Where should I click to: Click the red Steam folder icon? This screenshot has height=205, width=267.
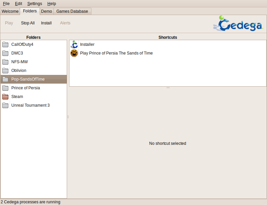pos(5,97)
